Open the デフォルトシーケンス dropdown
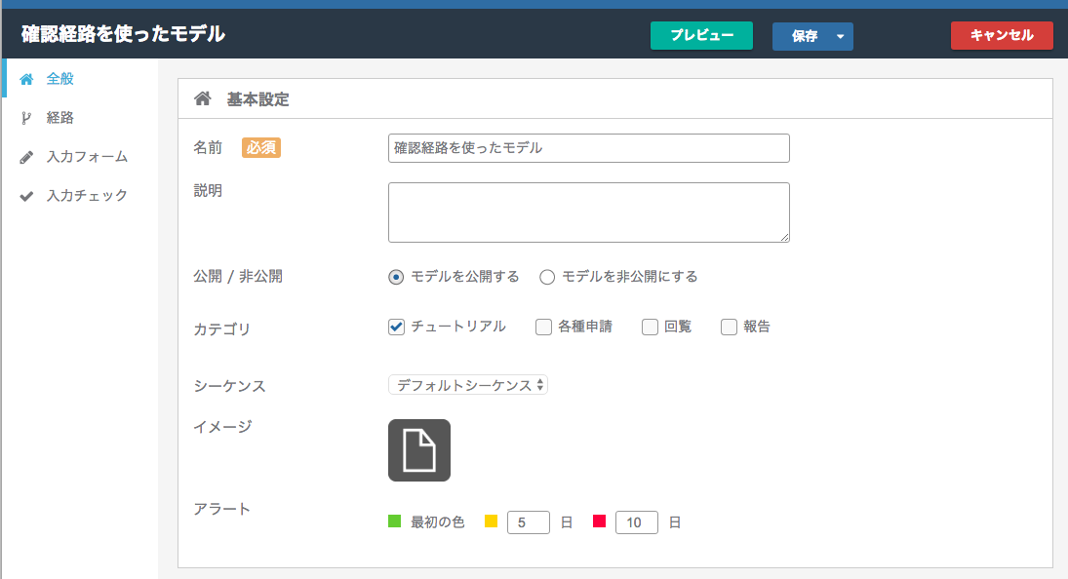The width and height of the screenshot is (1068, 579). coord(468,385)
